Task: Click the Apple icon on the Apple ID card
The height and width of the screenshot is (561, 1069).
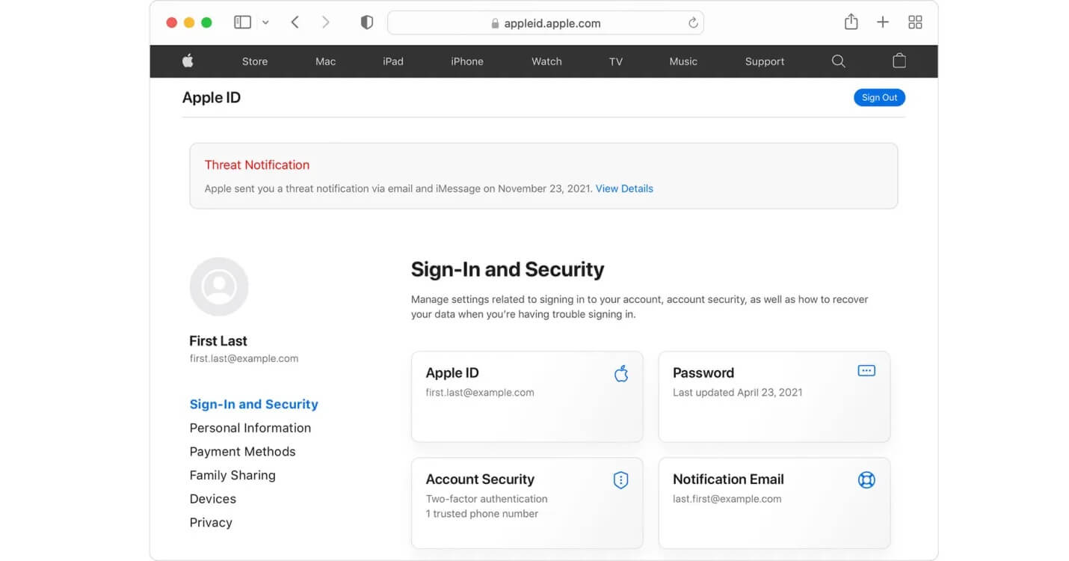Action: coord(621,373)
